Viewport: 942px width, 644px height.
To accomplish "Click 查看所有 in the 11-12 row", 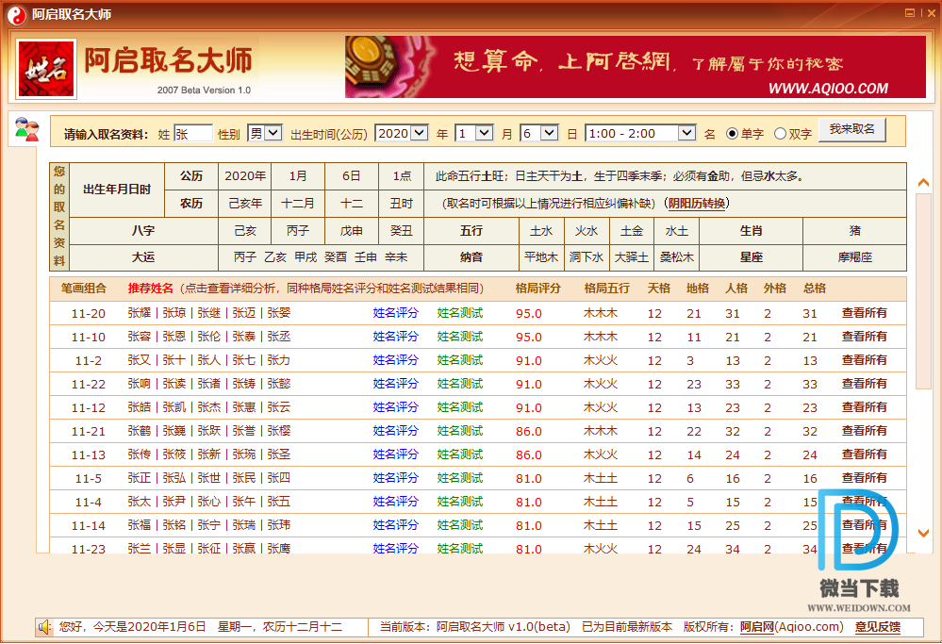I will tap(865, 406).
